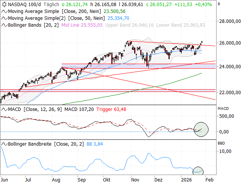Select the NASDAQ 100/d symbol title
This screenshot has width=244, height=183.
click(24, 5)
